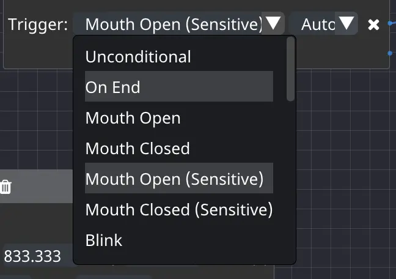Click the Auto combo box label
This screenshot has height=279, width=396.
[318, 24]
